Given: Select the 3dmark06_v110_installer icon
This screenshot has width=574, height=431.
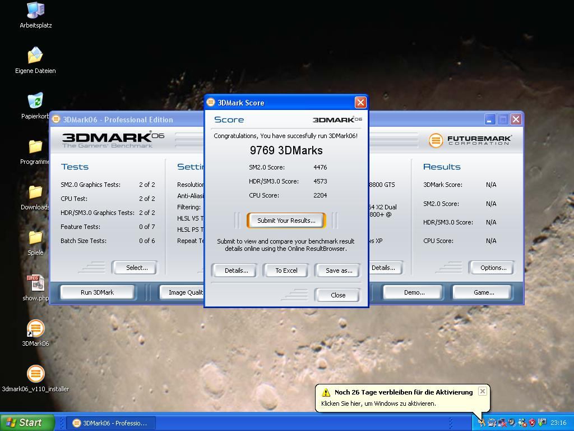Looking at the screenshot, I should pyautogui.click(x=35, y=379).
